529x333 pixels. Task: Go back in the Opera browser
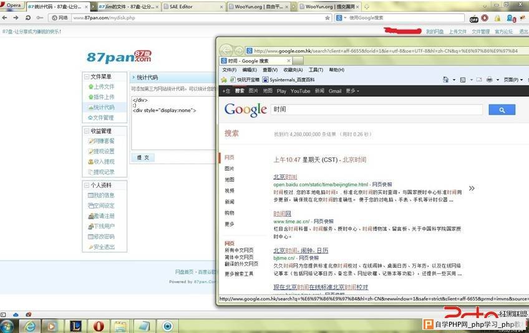tap(5, 17)
